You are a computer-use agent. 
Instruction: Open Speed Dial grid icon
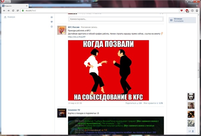[x=18, y=11]
